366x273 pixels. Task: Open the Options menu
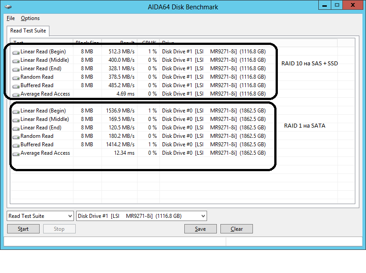click(30, 18)
